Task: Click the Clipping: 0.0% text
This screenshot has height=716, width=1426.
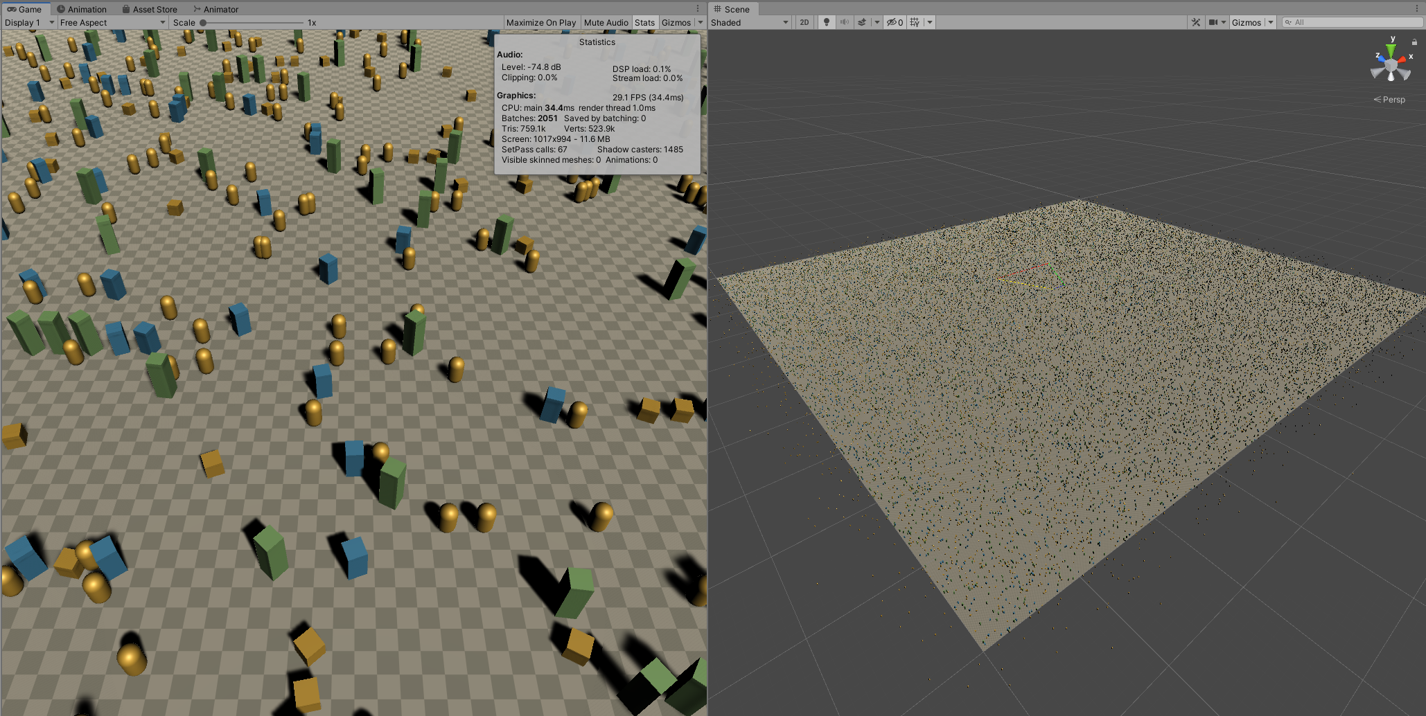Action: click(x=529, y=78)
